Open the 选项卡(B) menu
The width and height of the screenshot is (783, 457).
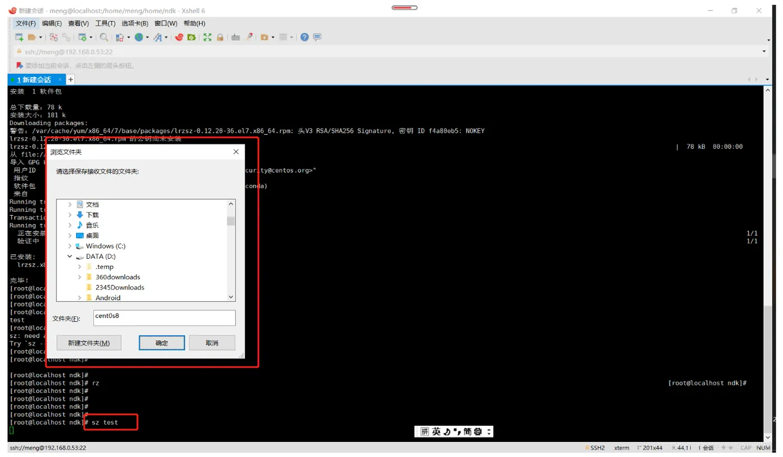(x=135, y=23)
